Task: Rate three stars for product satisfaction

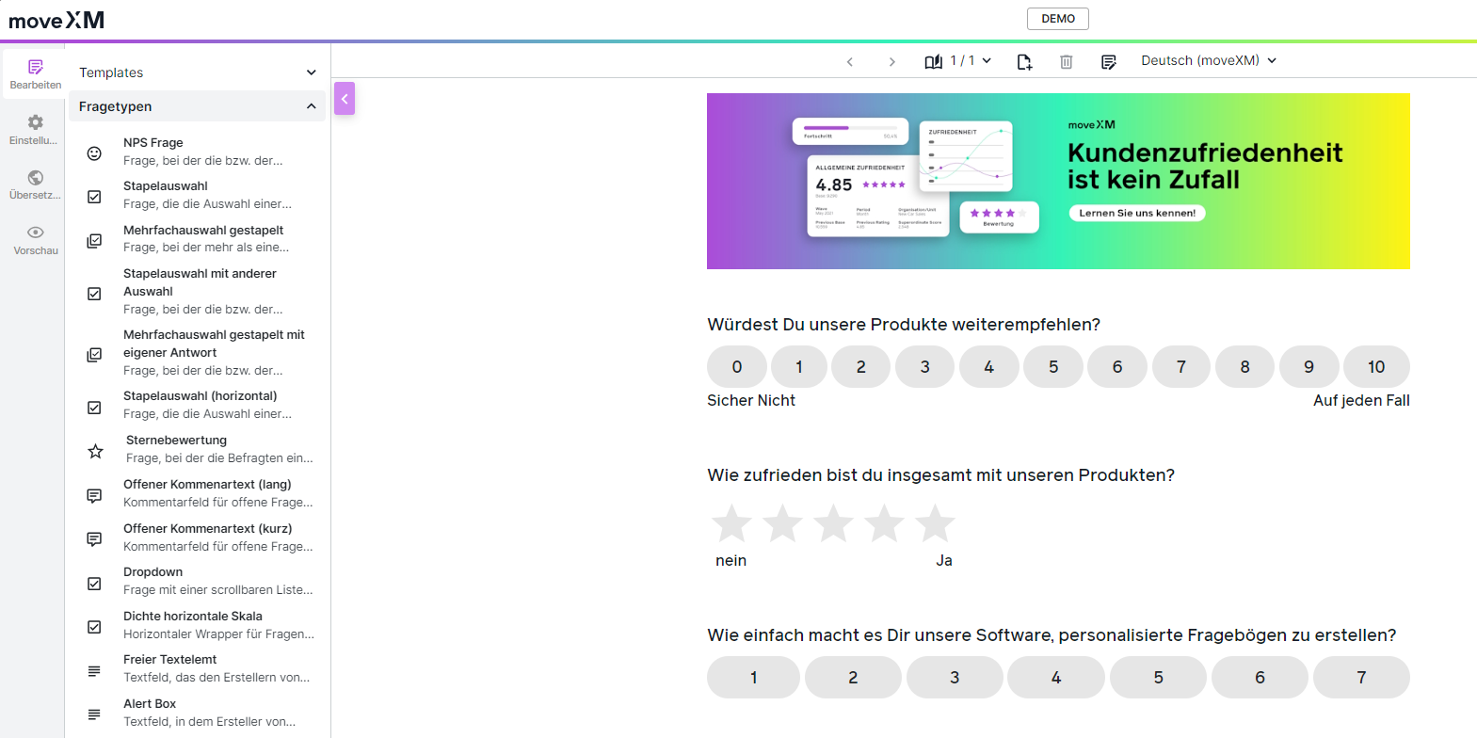Action: pyautogui.click(x=833, y=523)
